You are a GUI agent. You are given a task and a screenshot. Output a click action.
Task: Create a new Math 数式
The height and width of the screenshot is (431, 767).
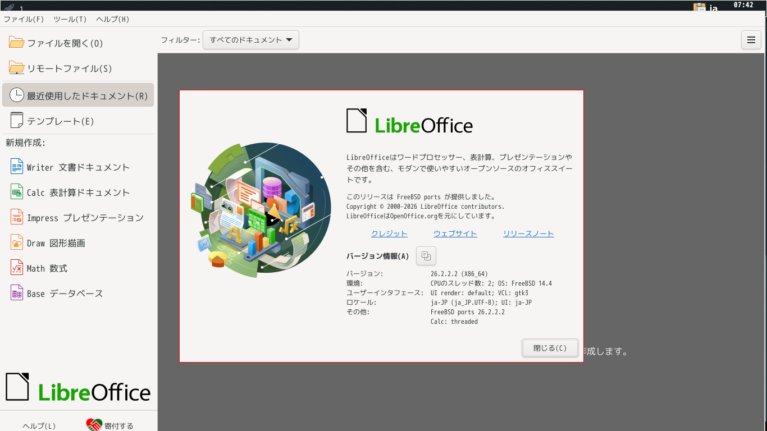click(78, 268)
